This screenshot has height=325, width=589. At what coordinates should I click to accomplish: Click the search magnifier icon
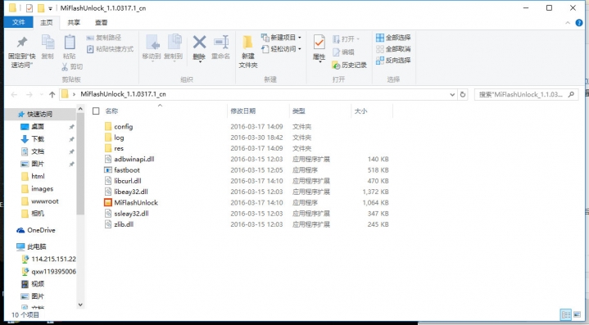click(x=571, y=95)
